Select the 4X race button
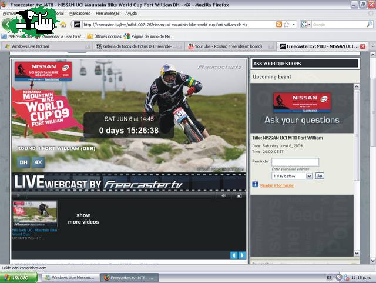The height and width of the screenshot is (283, 376). [x=38, y=162]
